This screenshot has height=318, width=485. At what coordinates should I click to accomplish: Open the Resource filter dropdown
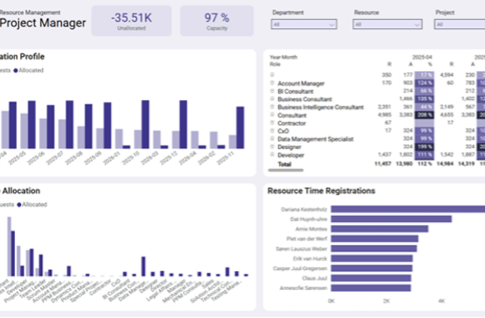[387, 24]
